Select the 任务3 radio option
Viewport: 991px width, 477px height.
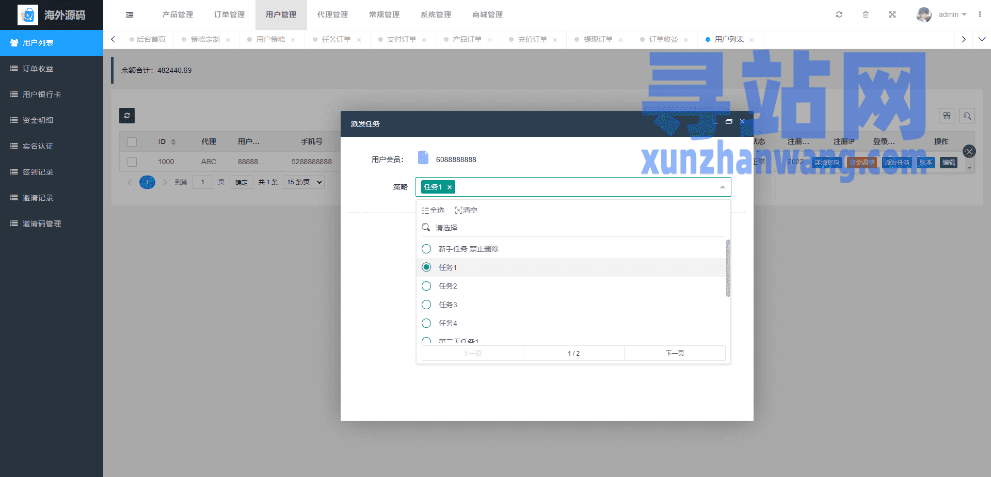click(x=426, y=305)
